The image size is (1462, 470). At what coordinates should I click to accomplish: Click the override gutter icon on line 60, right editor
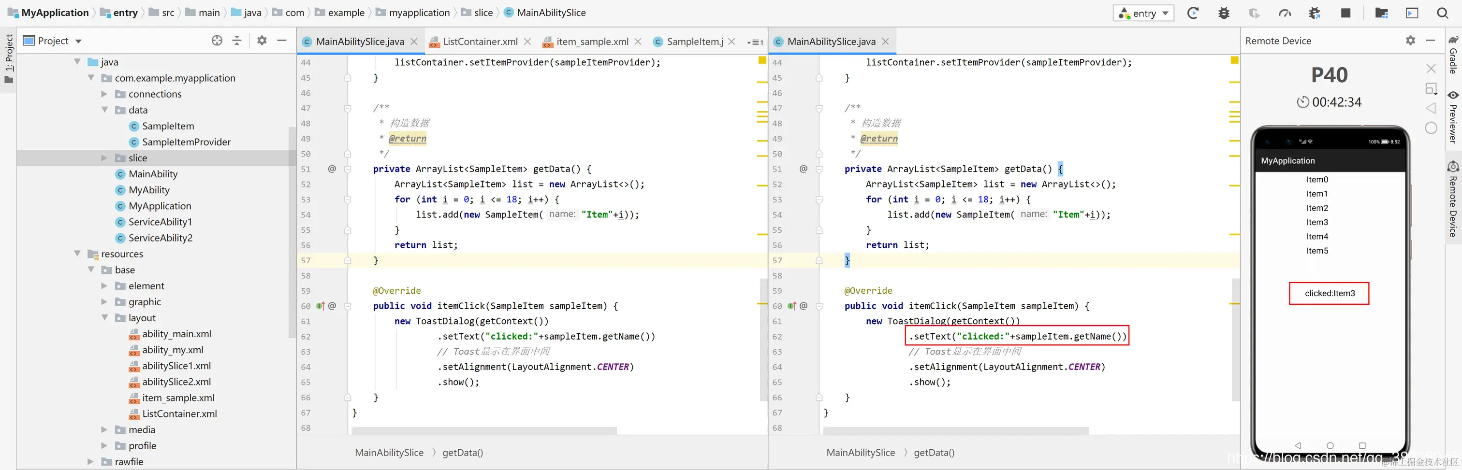(x=792, y=306)
